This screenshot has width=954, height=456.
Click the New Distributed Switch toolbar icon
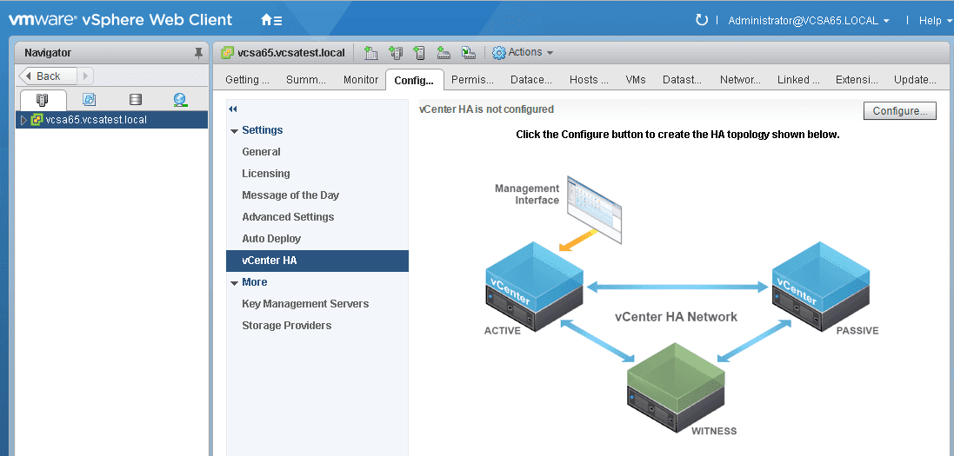(444, 53)
